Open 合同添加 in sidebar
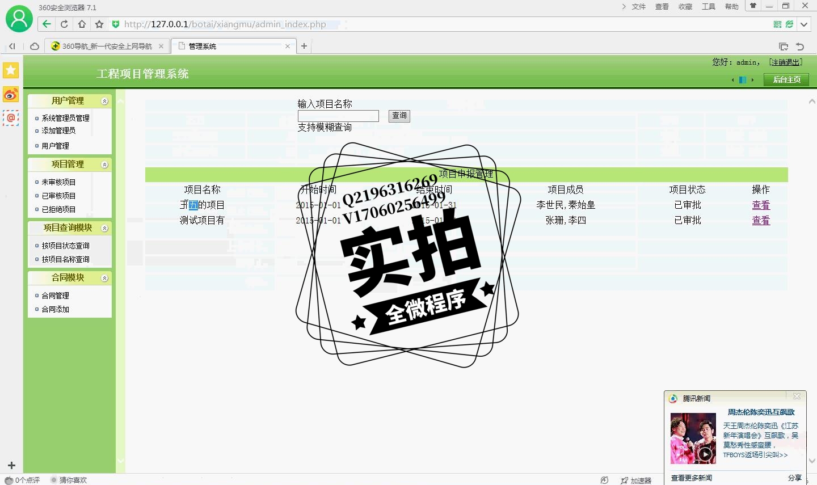Screen dimensions: 817x485 55,309
